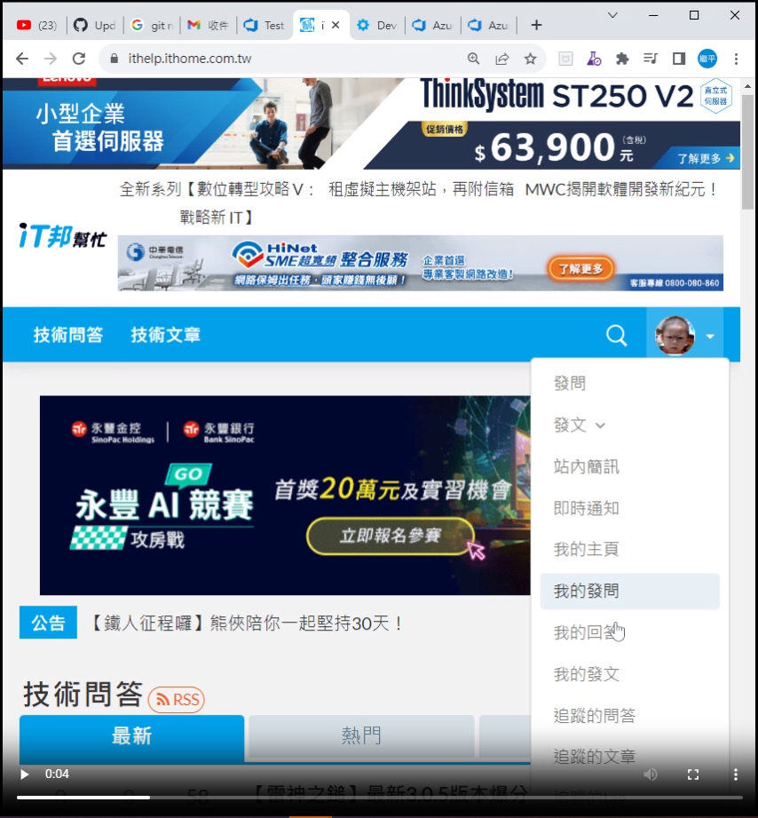Viewport: 758px width, 818px height.
Task: Bookmark this page with star icon
Action: pyautogui.click(x=530, y=59)
